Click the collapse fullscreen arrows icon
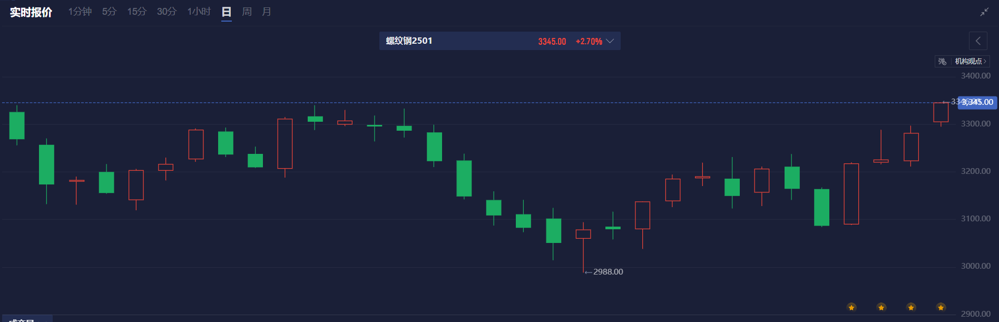 (984, 12)
